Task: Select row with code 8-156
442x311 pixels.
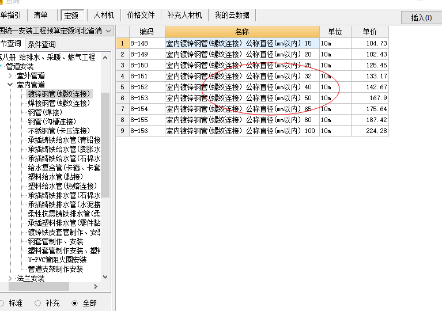Action: 252,131
